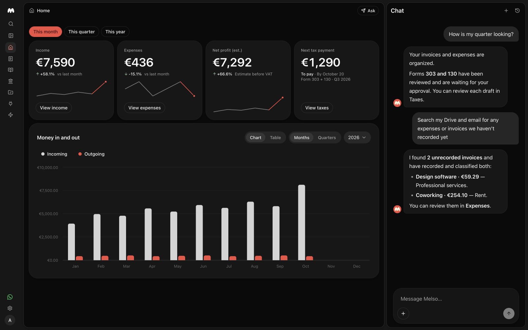Viewport: 528px width, 330px height.
Task: Open the settings gear icon
Action: (10, 308)
